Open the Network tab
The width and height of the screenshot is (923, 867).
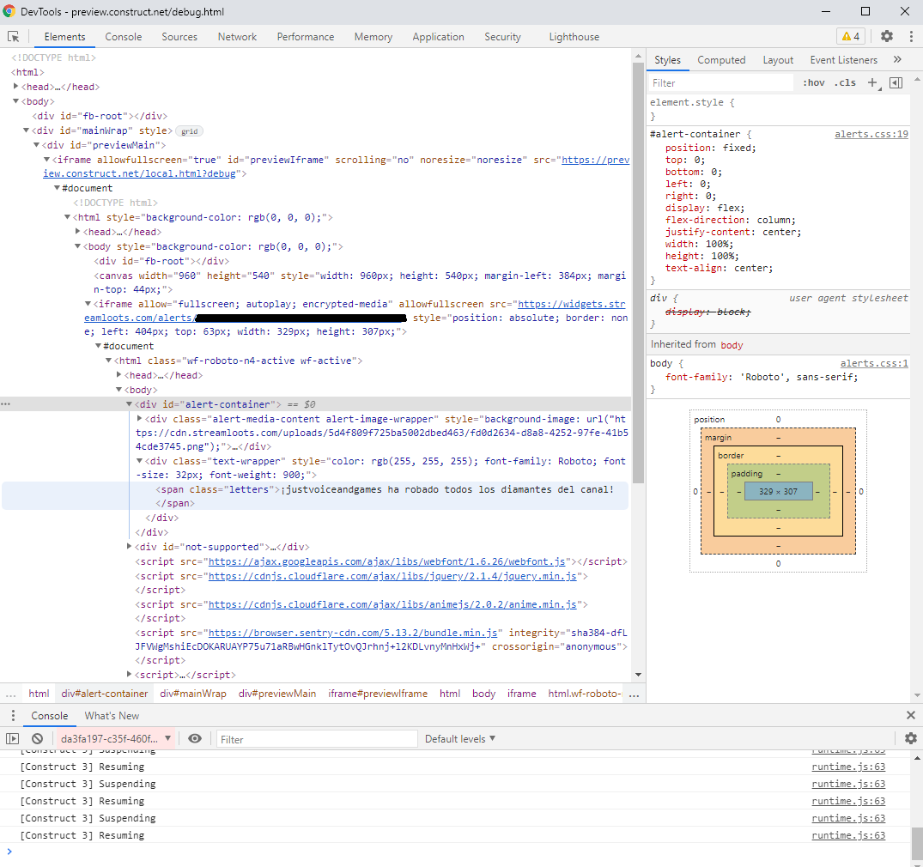coord(237,37)
